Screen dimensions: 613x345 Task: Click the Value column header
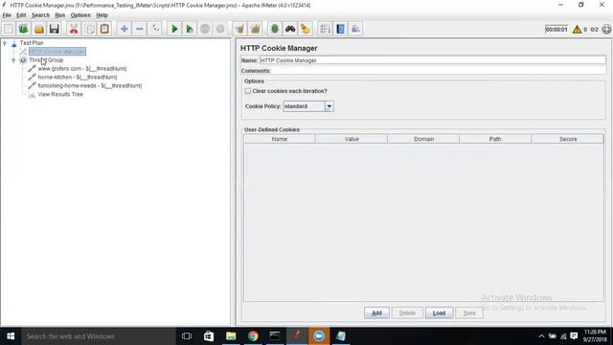pyautogui.click(x=352, y=139)
